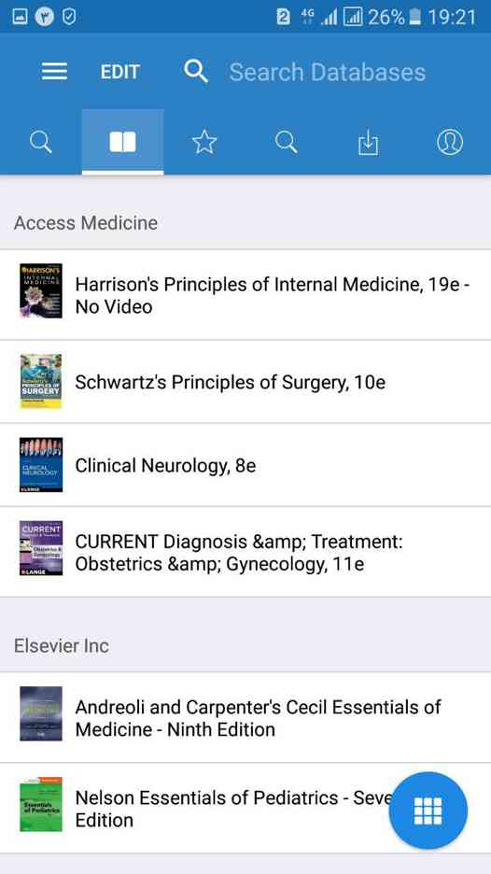The image size is (491, 874).
Task: Open Andreoli and Carpenter's Cecil Essentials
Action: click(245, 718)
